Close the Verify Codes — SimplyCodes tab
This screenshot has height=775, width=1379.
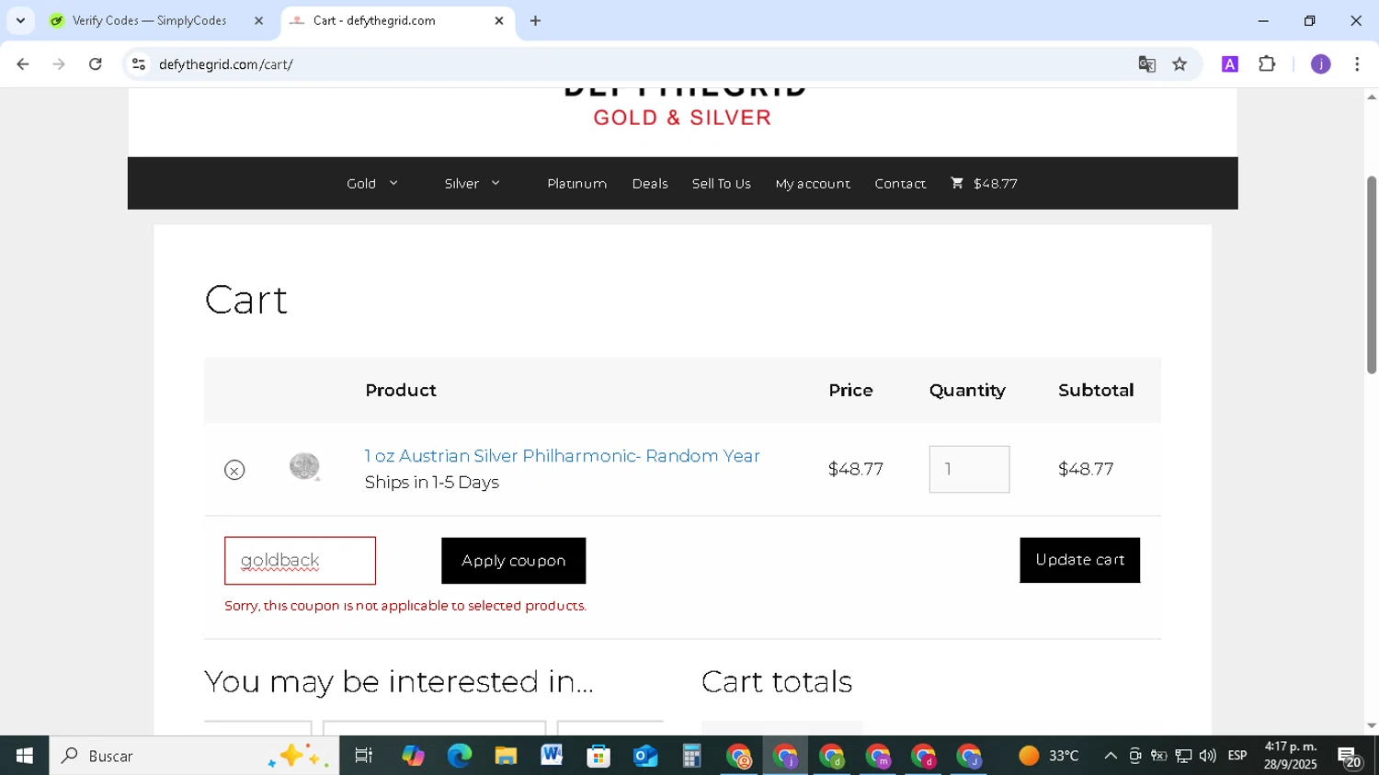[x=258, y=20]
